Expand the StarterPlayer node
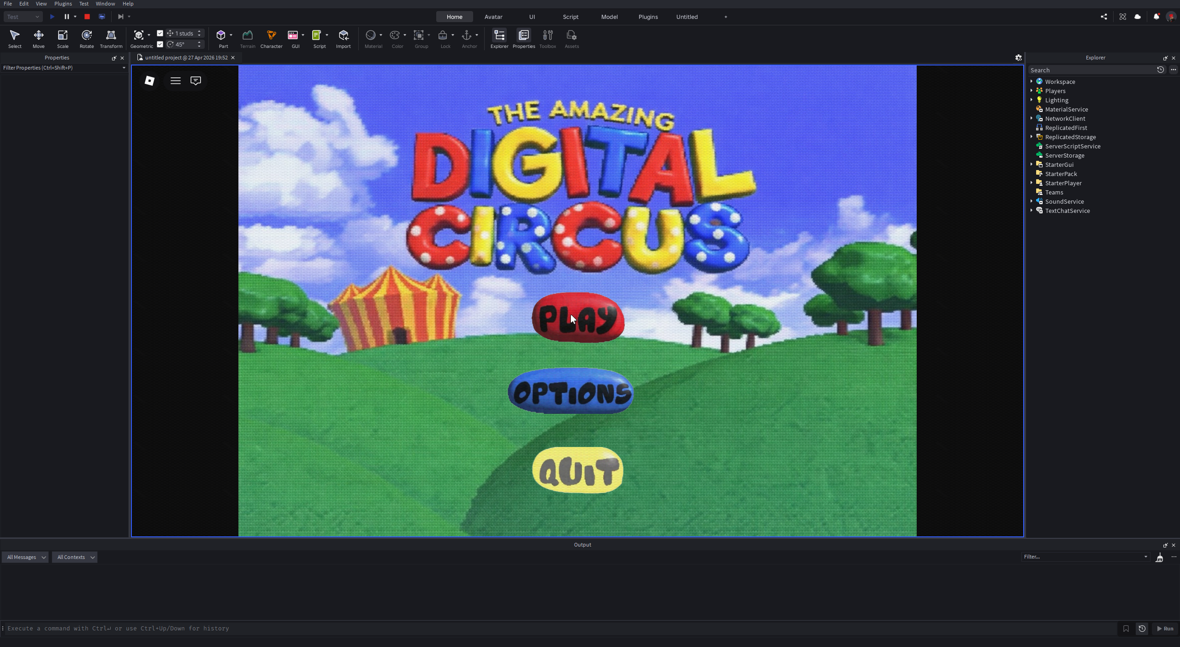The width and height of the screenshot is (1180, 647). 1032,183
